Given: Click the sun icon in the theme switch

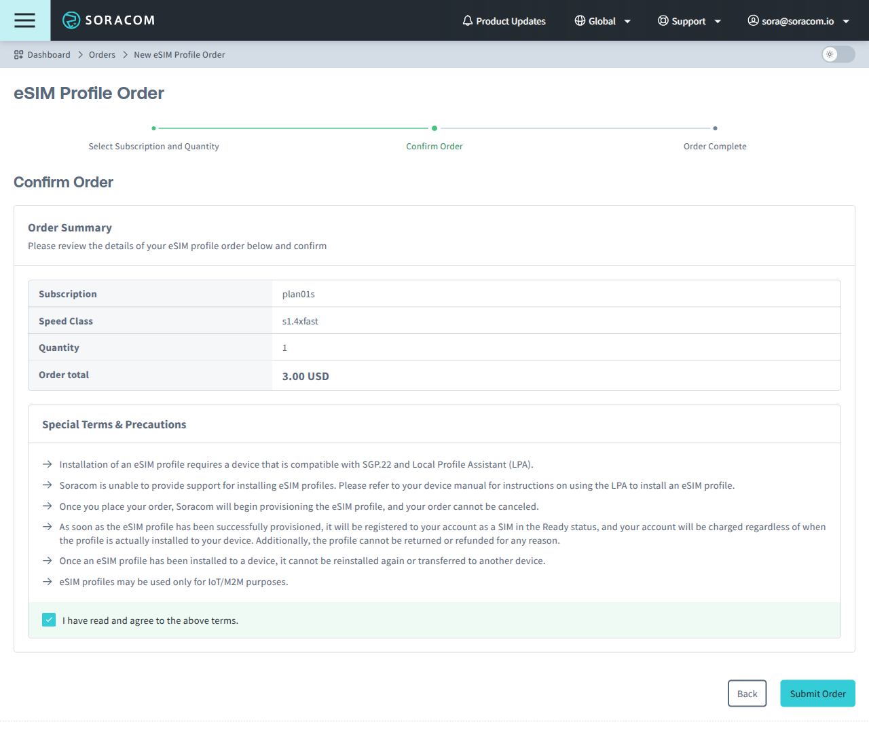Looking at the screenshot, I should click(831, 54).
